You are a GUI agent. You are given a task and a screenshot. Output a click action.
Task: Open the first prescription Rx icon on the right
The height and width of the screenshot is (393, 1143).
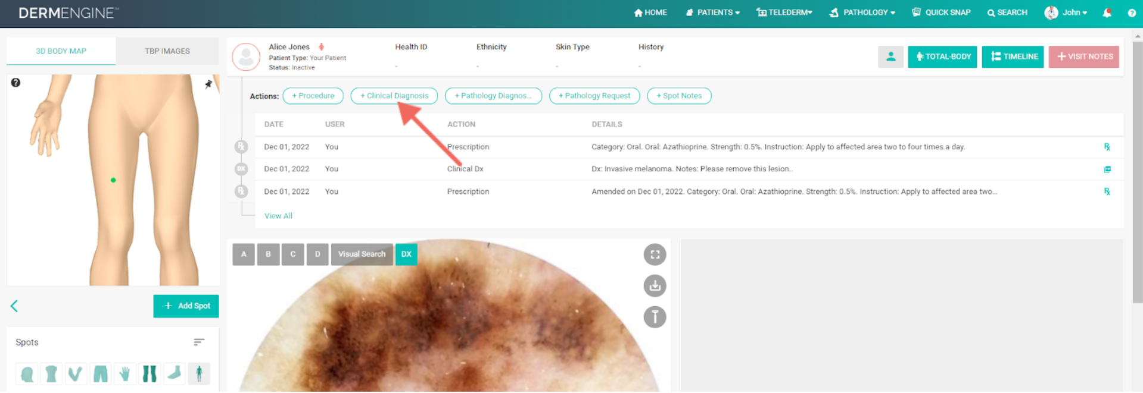(x=1107, y=147)
